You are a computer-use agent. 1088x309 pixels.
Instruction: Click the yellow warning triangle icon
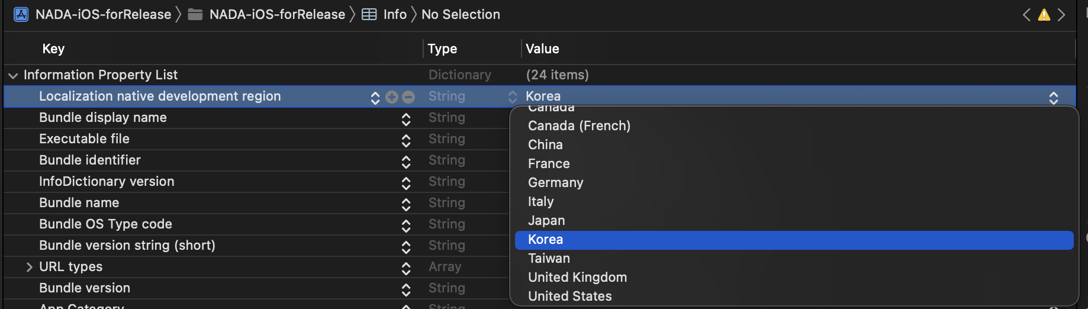point(1044,15)
